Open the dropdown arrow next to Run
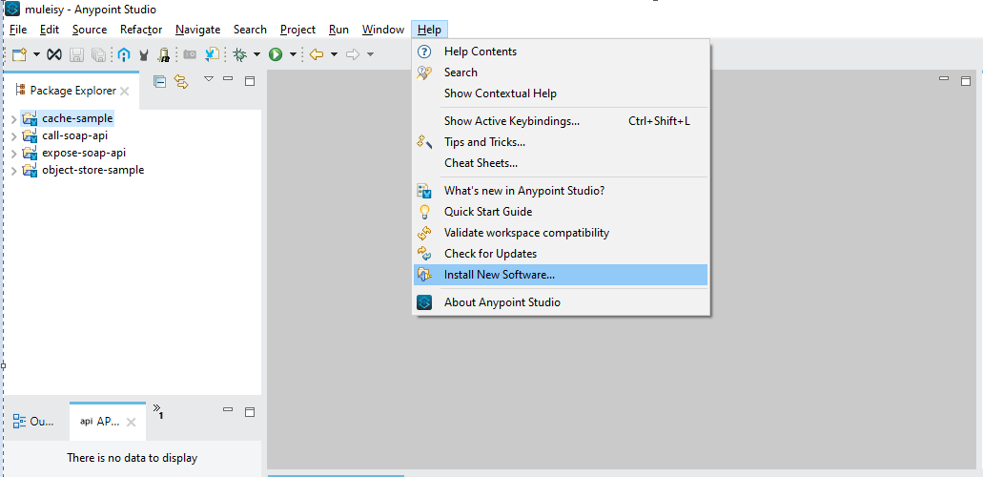Screen dimensions: 983x477 tap(293, 54)
